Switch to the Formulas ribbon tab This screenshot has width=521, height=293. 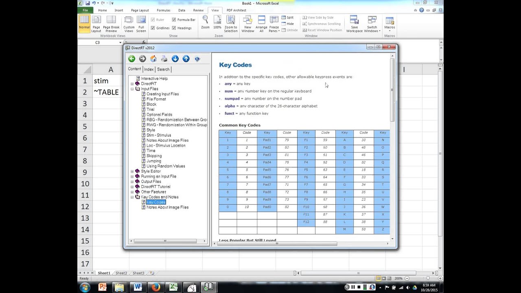tap(164, 10)
